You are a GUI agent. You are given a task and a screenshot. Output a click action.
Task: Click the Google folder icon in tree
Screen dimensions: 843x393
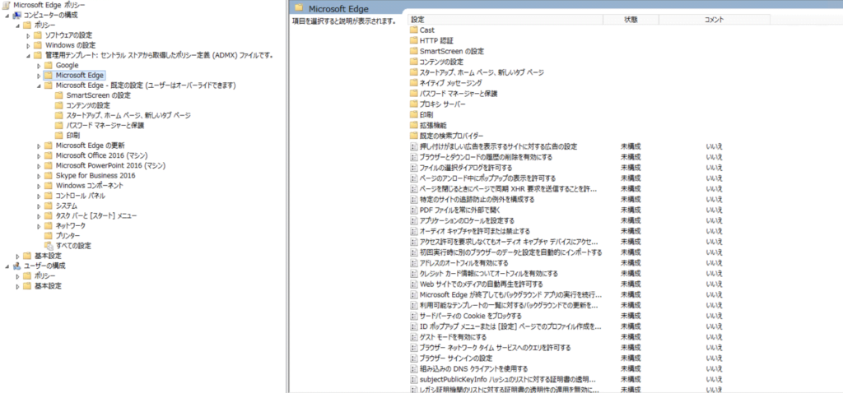[49, 66]
